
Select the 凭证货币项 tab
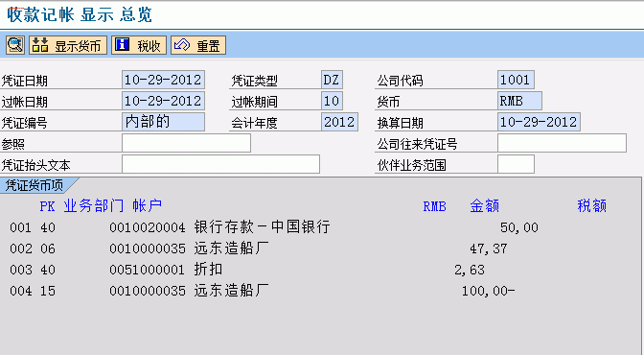click(34, 185)
